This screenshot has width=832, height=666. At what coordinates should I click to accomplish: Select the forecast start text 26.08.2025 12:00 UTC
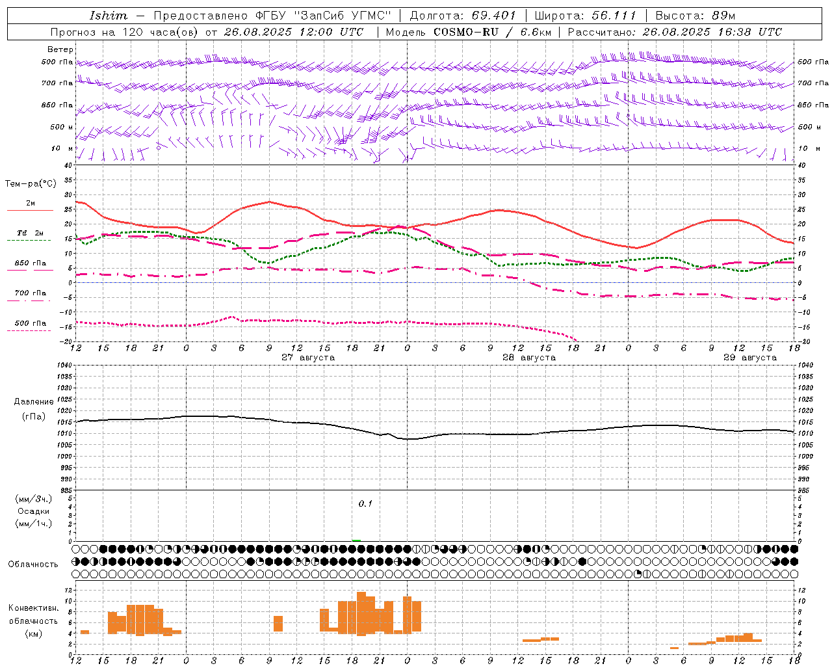tap(294, 32)
